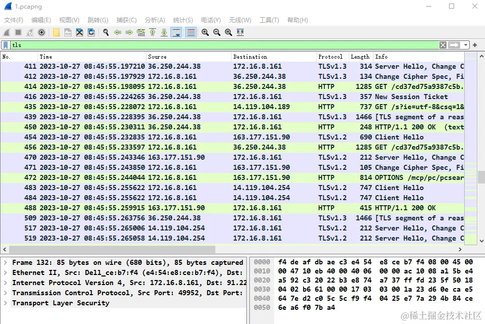Go to next packet green arrow
This screenshot has width=485, height=324.
pyautogui.click(x=129, y=32)
